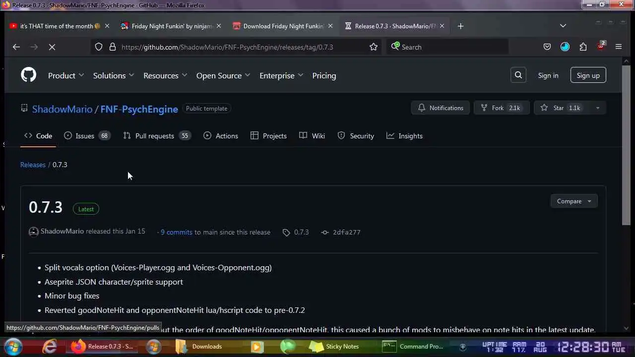
Task: Click the media player taskbar icon
Action: pos(257,347)
